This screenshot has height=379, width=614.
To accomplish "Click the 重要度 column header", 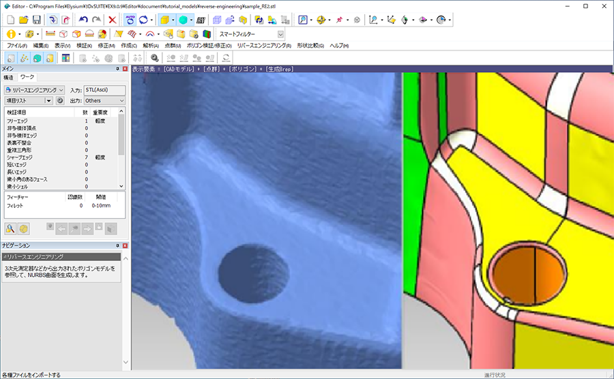I will click(x=100, y=112).
